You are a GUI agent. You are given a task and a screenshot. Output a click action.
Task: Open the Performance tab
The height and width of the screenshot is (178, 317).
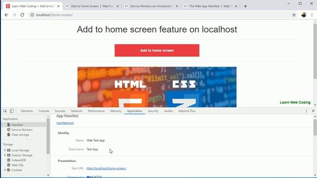click(96, 111)
